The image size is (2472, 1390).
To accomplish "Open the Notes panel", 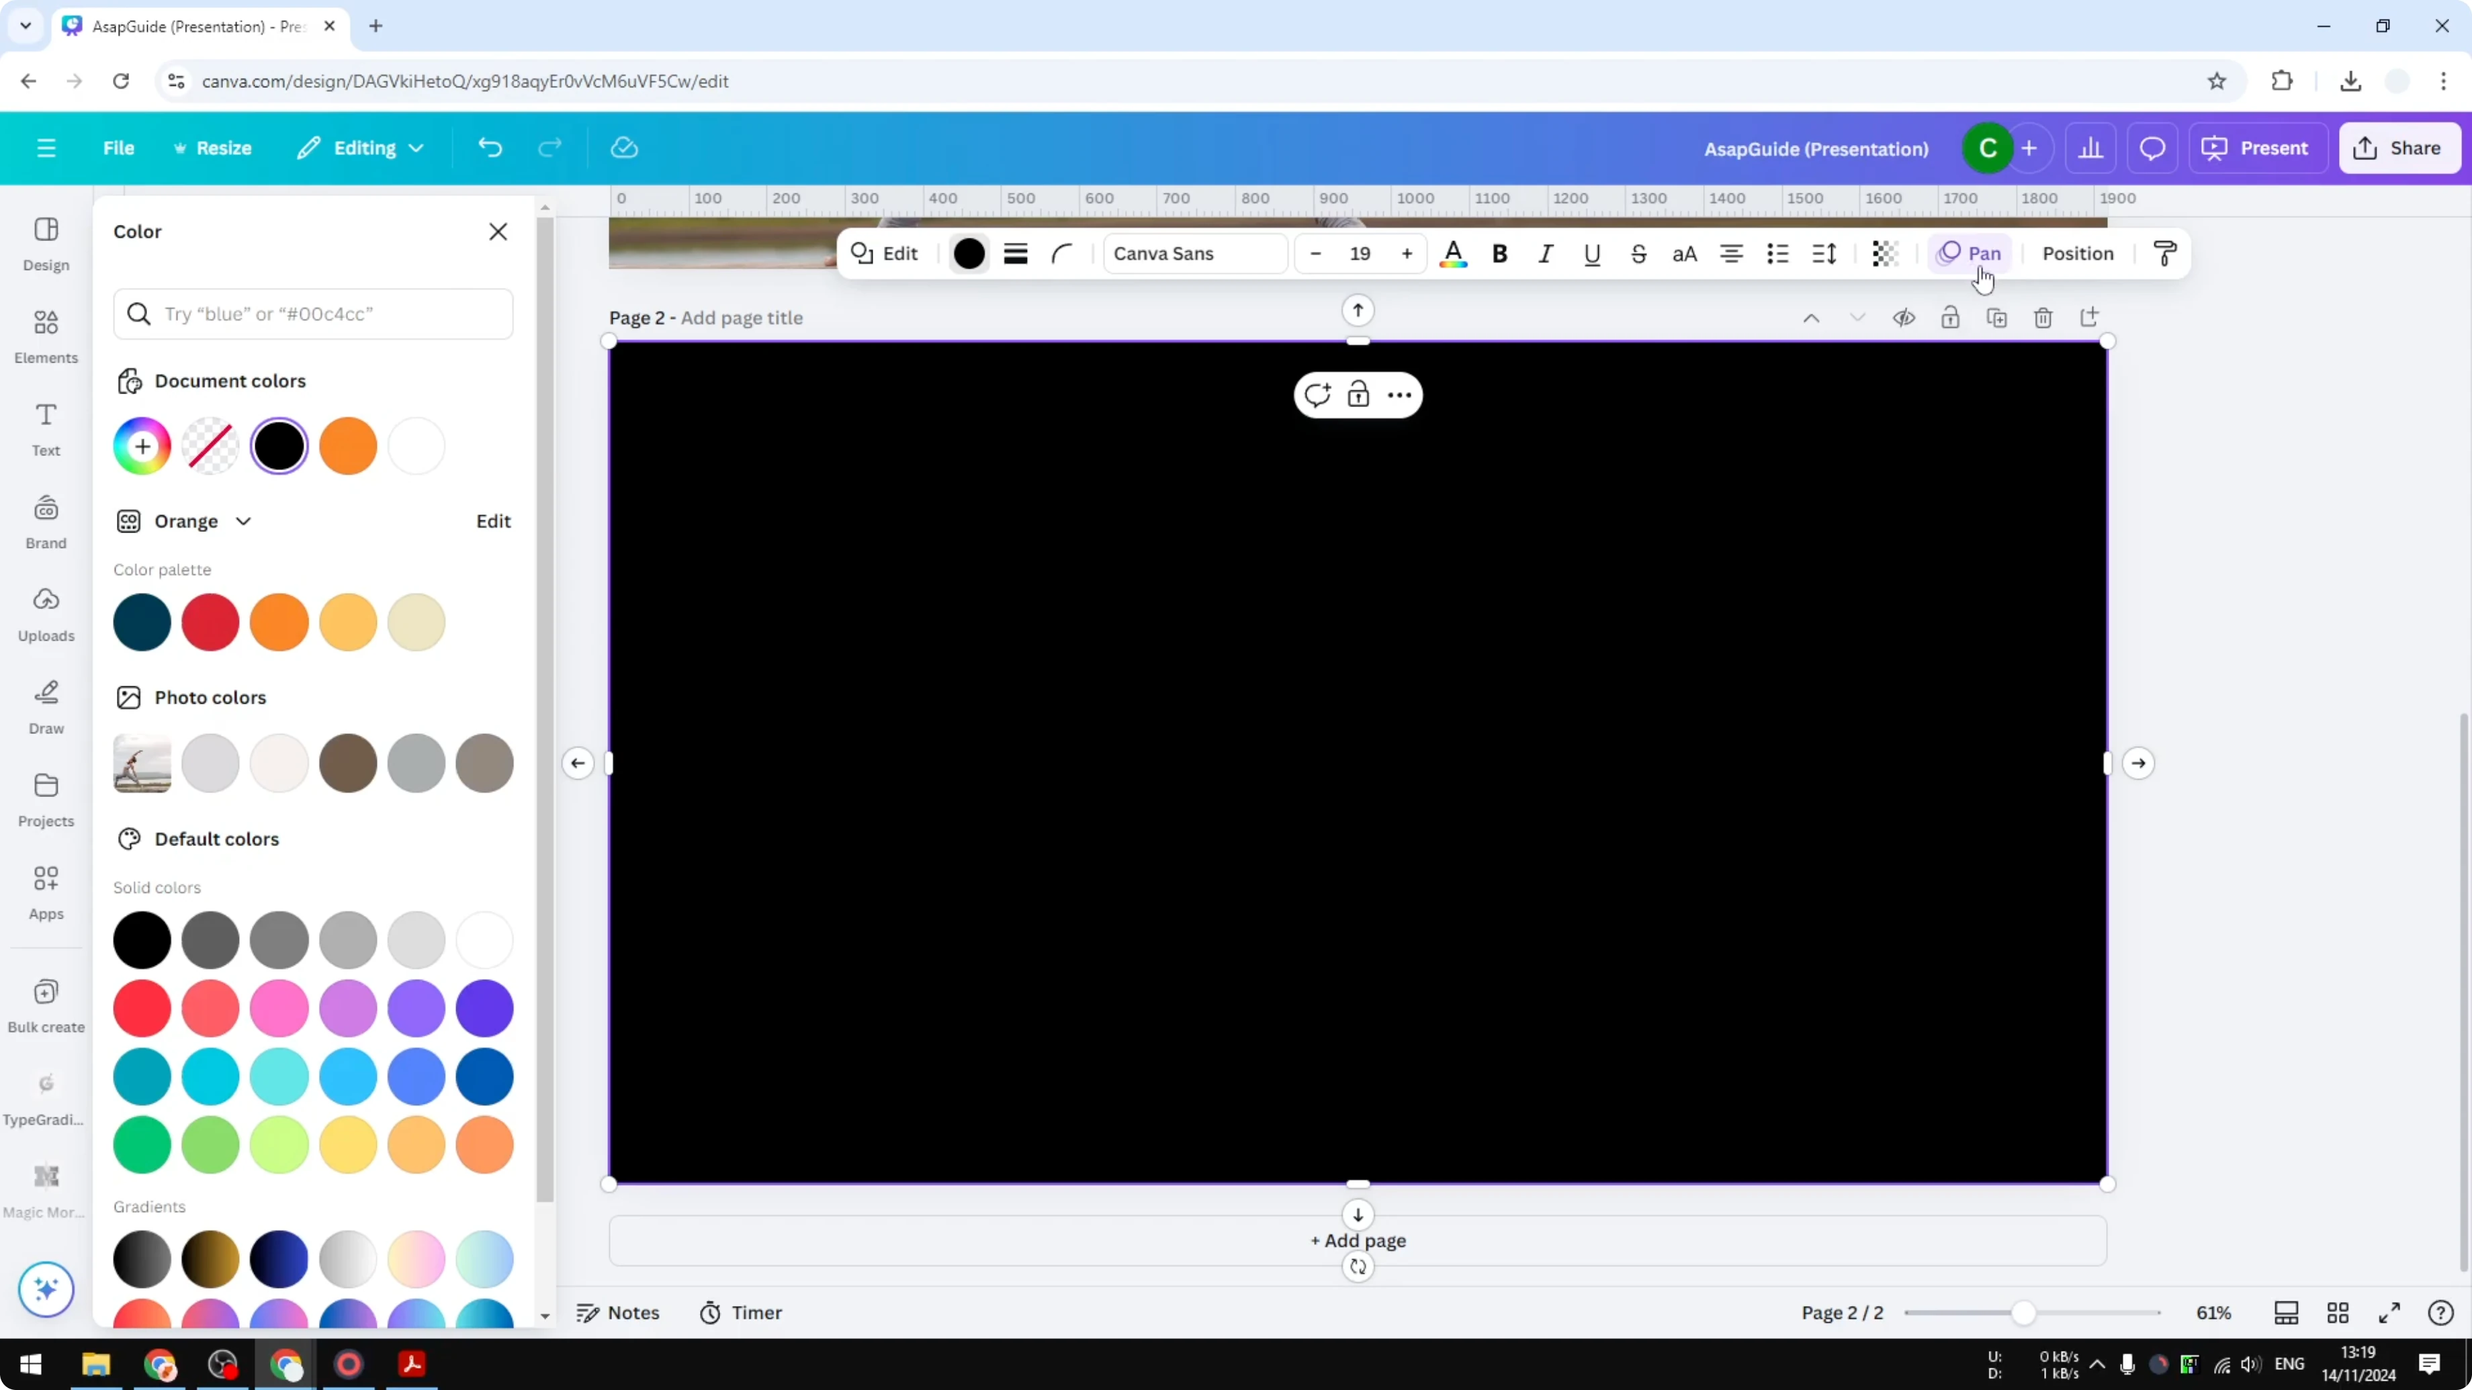I will (x=618, y=1312).
